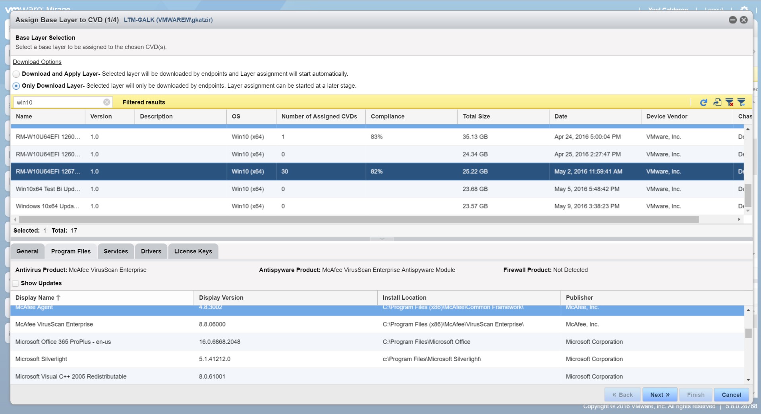Select Microsoft Visual C++ 2005 Redistributable row

tap(377, 376)
